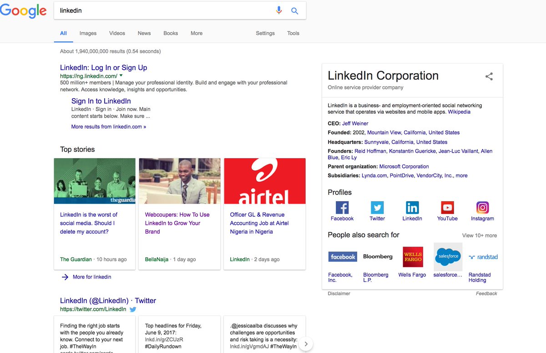Share the LinkedIn Corporation knowledge panel
Viewport: 546px width, 353px height.
click(x=489, y=76)
